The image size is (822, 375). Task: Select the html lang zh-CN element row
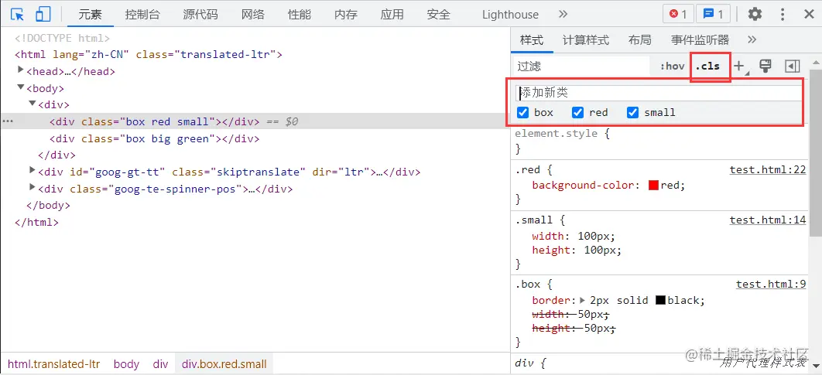click(x=149, y=54)
